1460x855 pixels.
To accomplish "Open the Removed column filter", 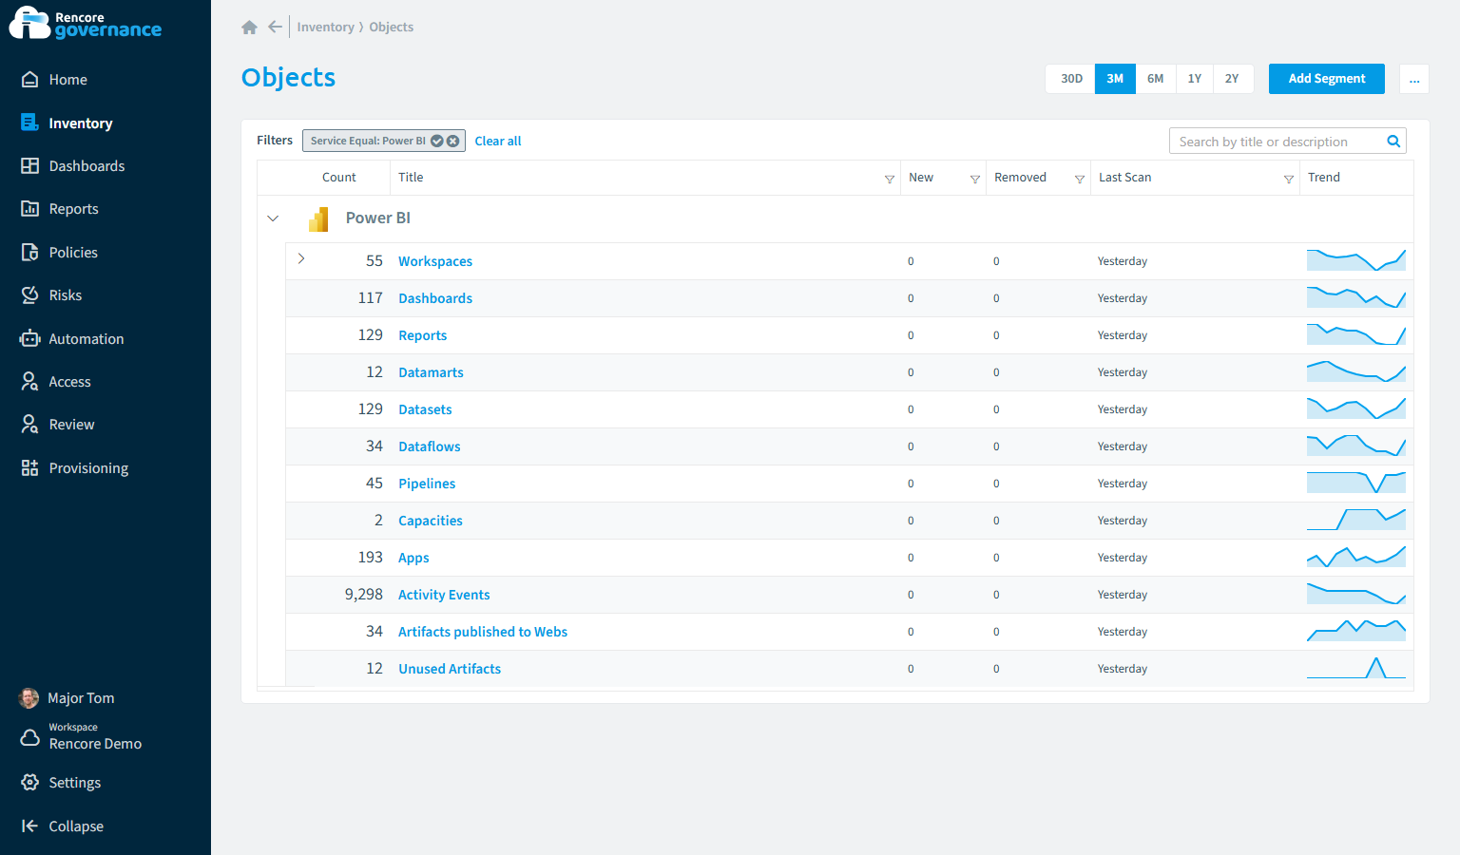I will coord(1080,179).
